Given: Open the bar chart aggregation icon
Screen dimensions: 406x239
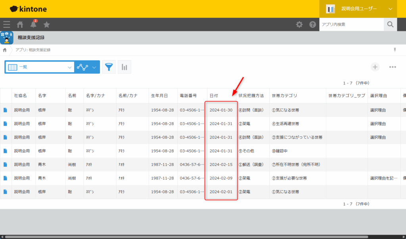Looking at the screenshot, I should (x=124, y=67).
